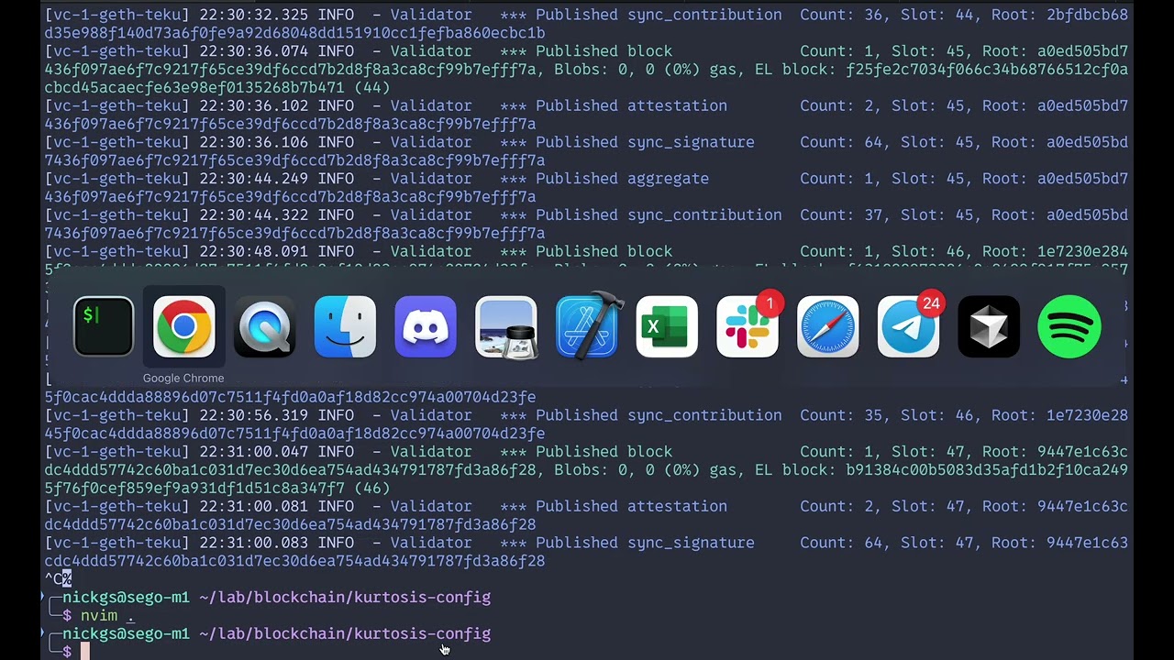The image size is (1174, 660).
Task: Switch to QuickTime Player icon
Action: pyautogui.click(x=264, y=326)
